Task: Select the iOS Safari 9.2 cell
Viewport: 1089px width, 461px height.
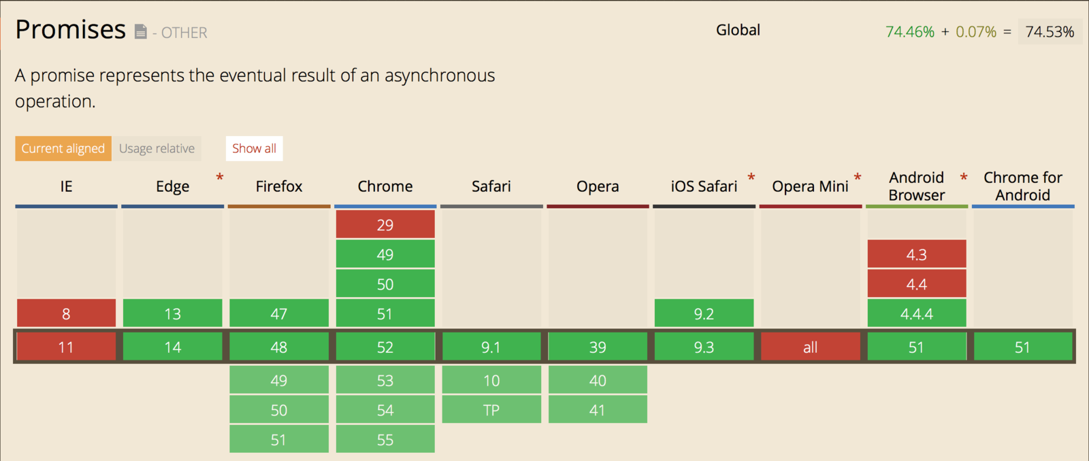Action: pos(704,313)
